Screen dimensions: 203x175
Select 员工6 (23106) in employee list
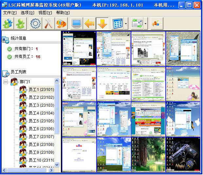coord(41,129)
